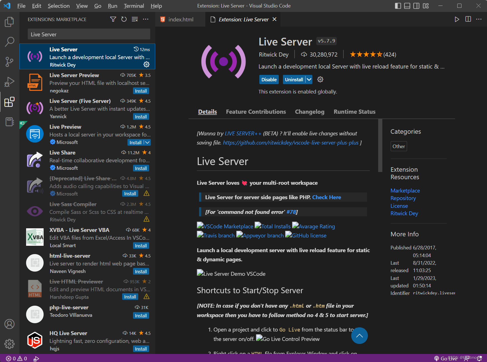Click the scroll-to-top round button
This screenshot has height=362, width=487.
coord(359,336)
